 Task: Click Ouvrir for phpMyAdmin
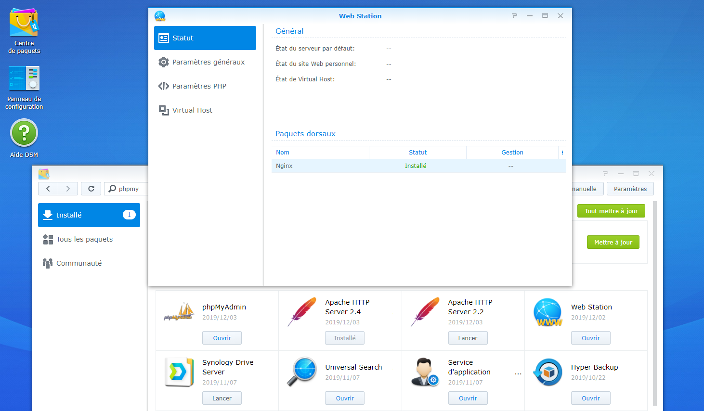222,338
